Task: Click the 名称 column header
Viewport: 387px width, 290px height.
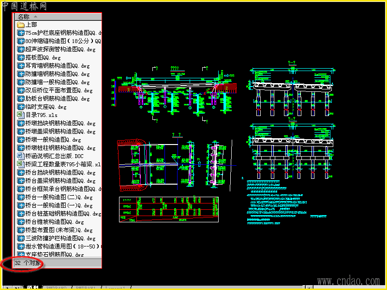Action: click(59, 16)
